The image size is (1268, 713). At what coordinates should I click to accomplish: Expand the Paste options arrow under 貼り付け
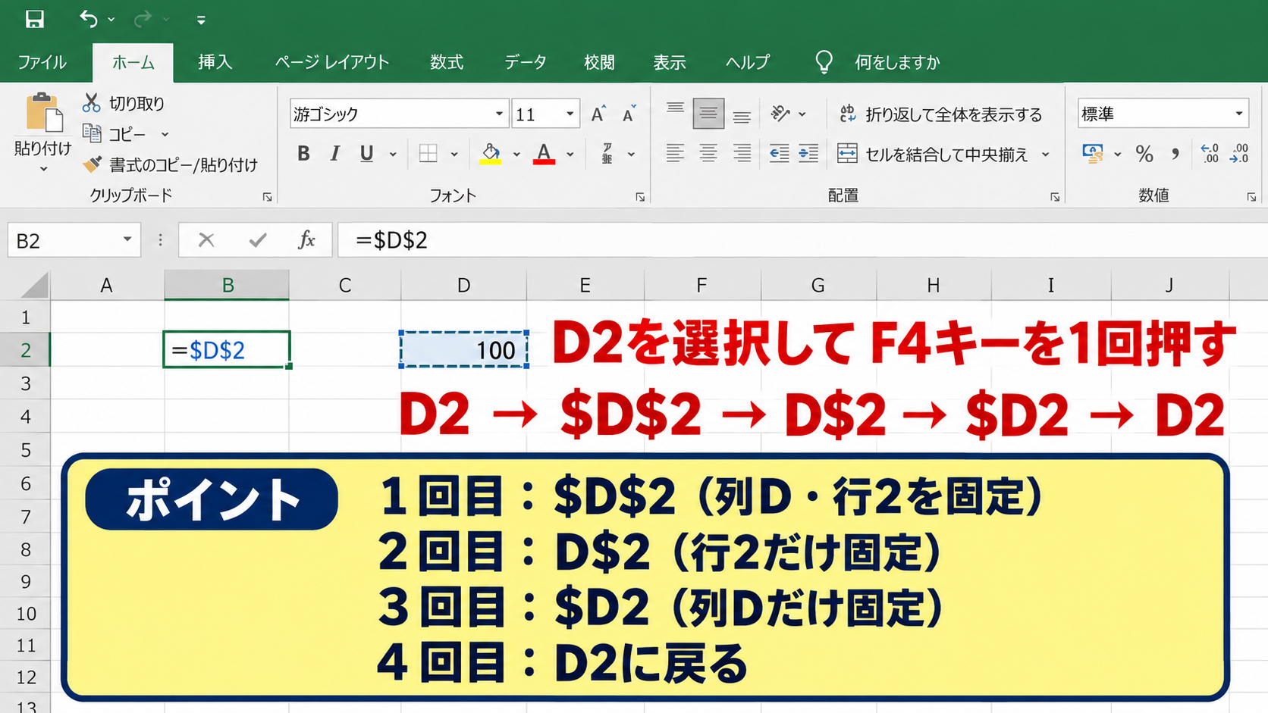pos(43,169)
